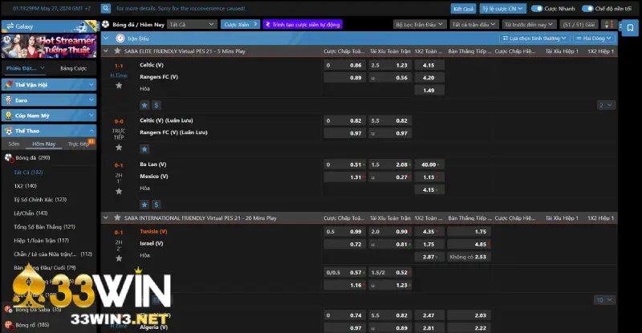Expand the '2' more-bets dropdown for Celtic match
The height and width of the screenshot is (333, 642).
[x=606, y=105]
